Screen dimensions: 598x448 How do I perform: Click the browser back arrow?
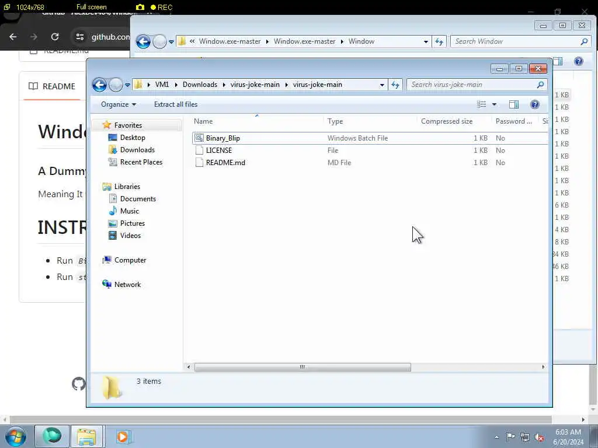(x=13, y=37)
